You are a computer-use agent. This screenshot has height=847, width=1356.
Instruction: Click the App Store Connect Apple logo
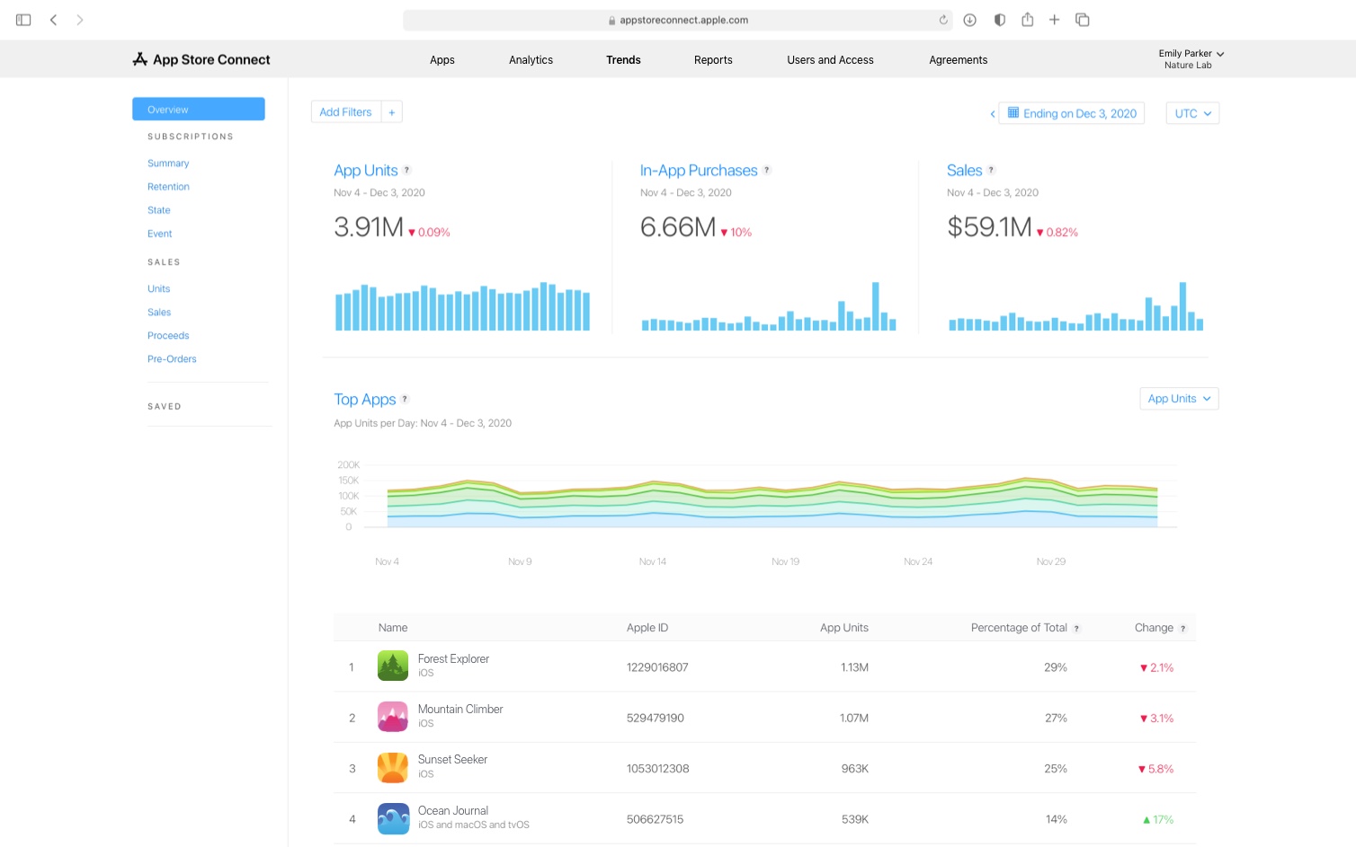(139, 58)
